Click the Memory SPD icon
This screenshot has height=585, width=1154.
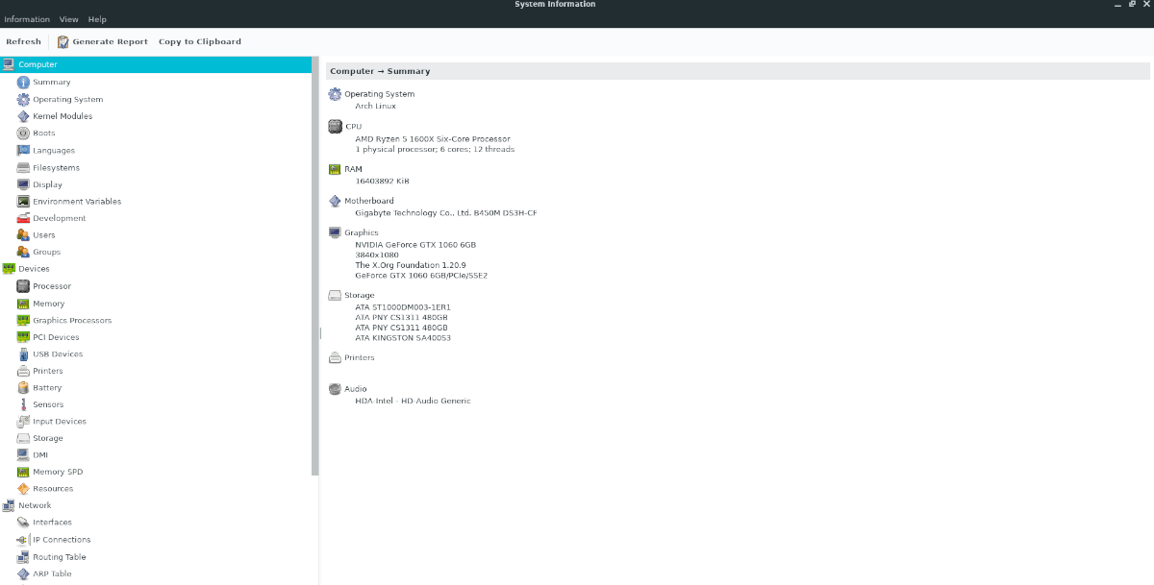24,472
